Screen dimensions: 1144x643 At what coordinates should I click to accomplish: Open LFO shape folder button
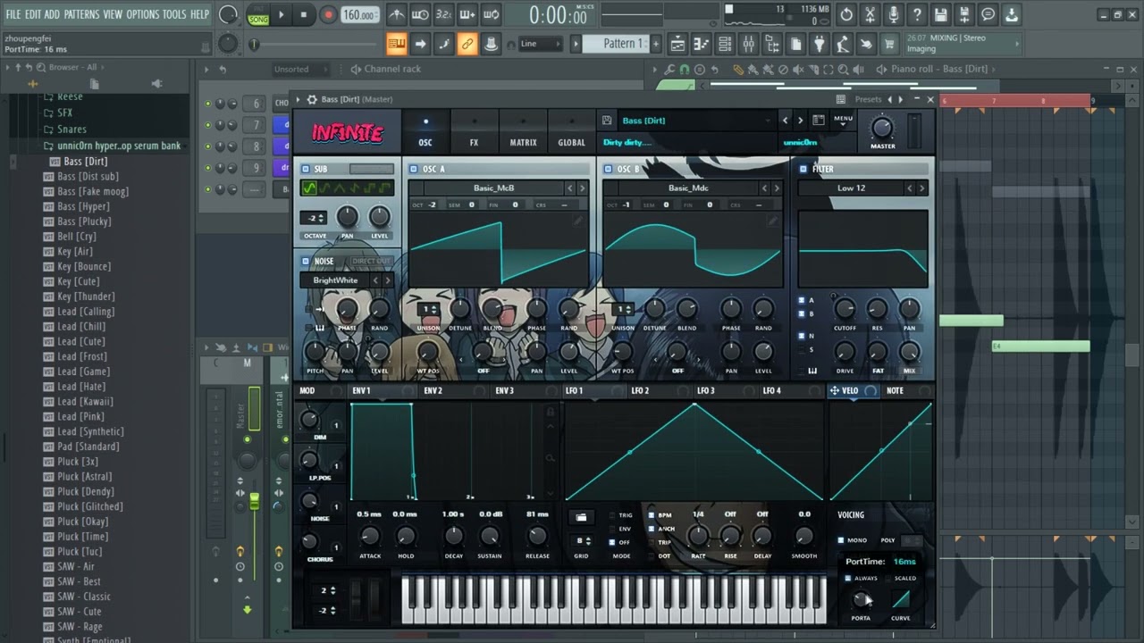click(581, 517)
